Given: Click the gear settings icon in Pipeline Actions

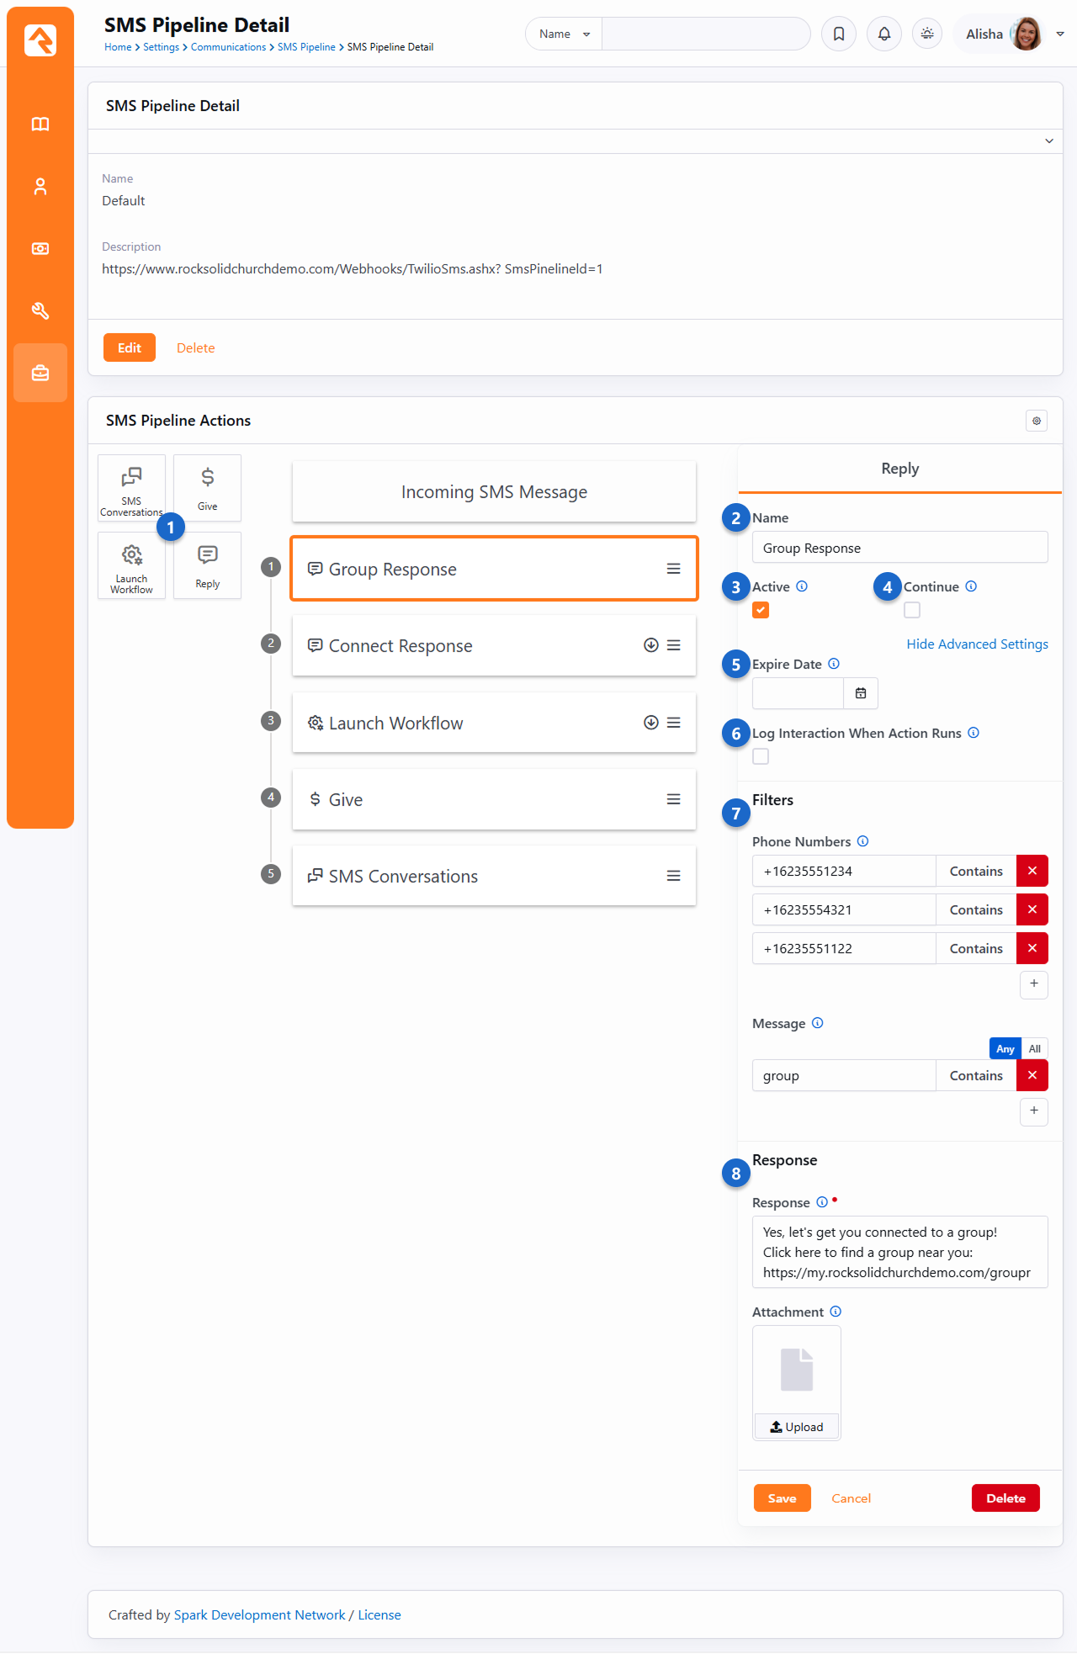Looking at the screenshot, I should [1037, 421].
